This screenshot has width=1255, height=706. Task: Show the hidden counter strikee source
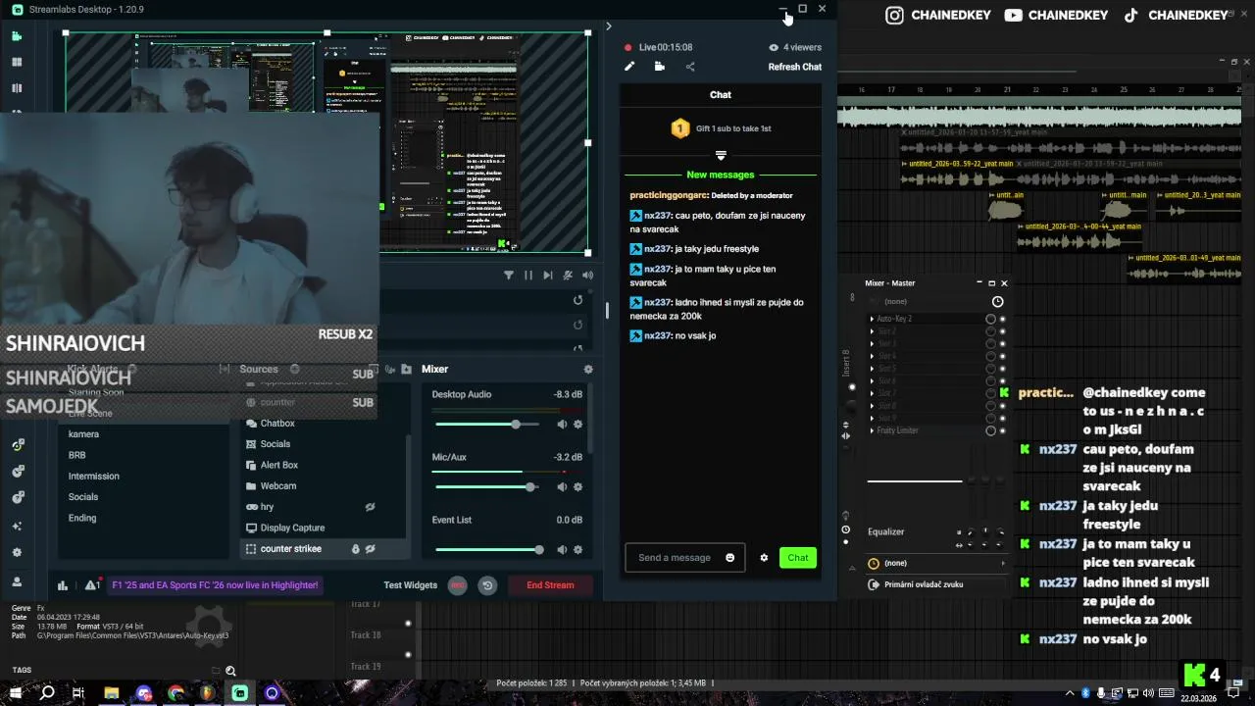[371, 549]
